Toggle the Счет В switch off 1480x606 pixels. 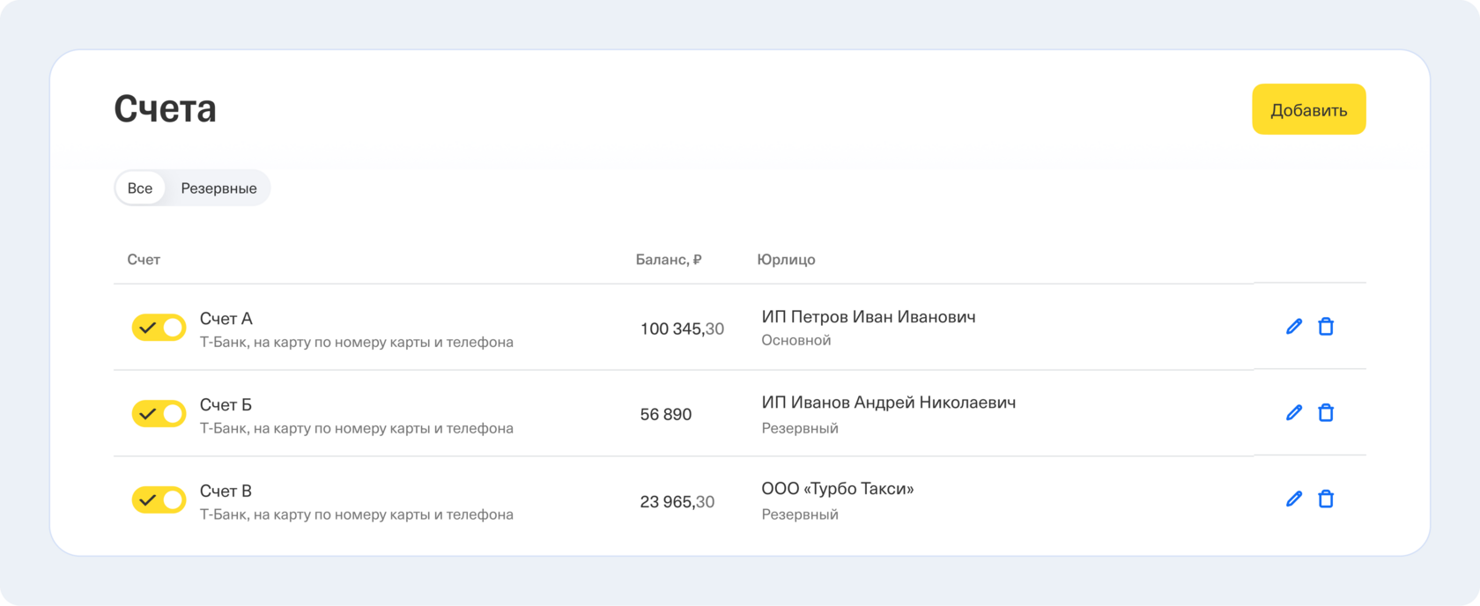pyautogui.click(x=159, y=500)
